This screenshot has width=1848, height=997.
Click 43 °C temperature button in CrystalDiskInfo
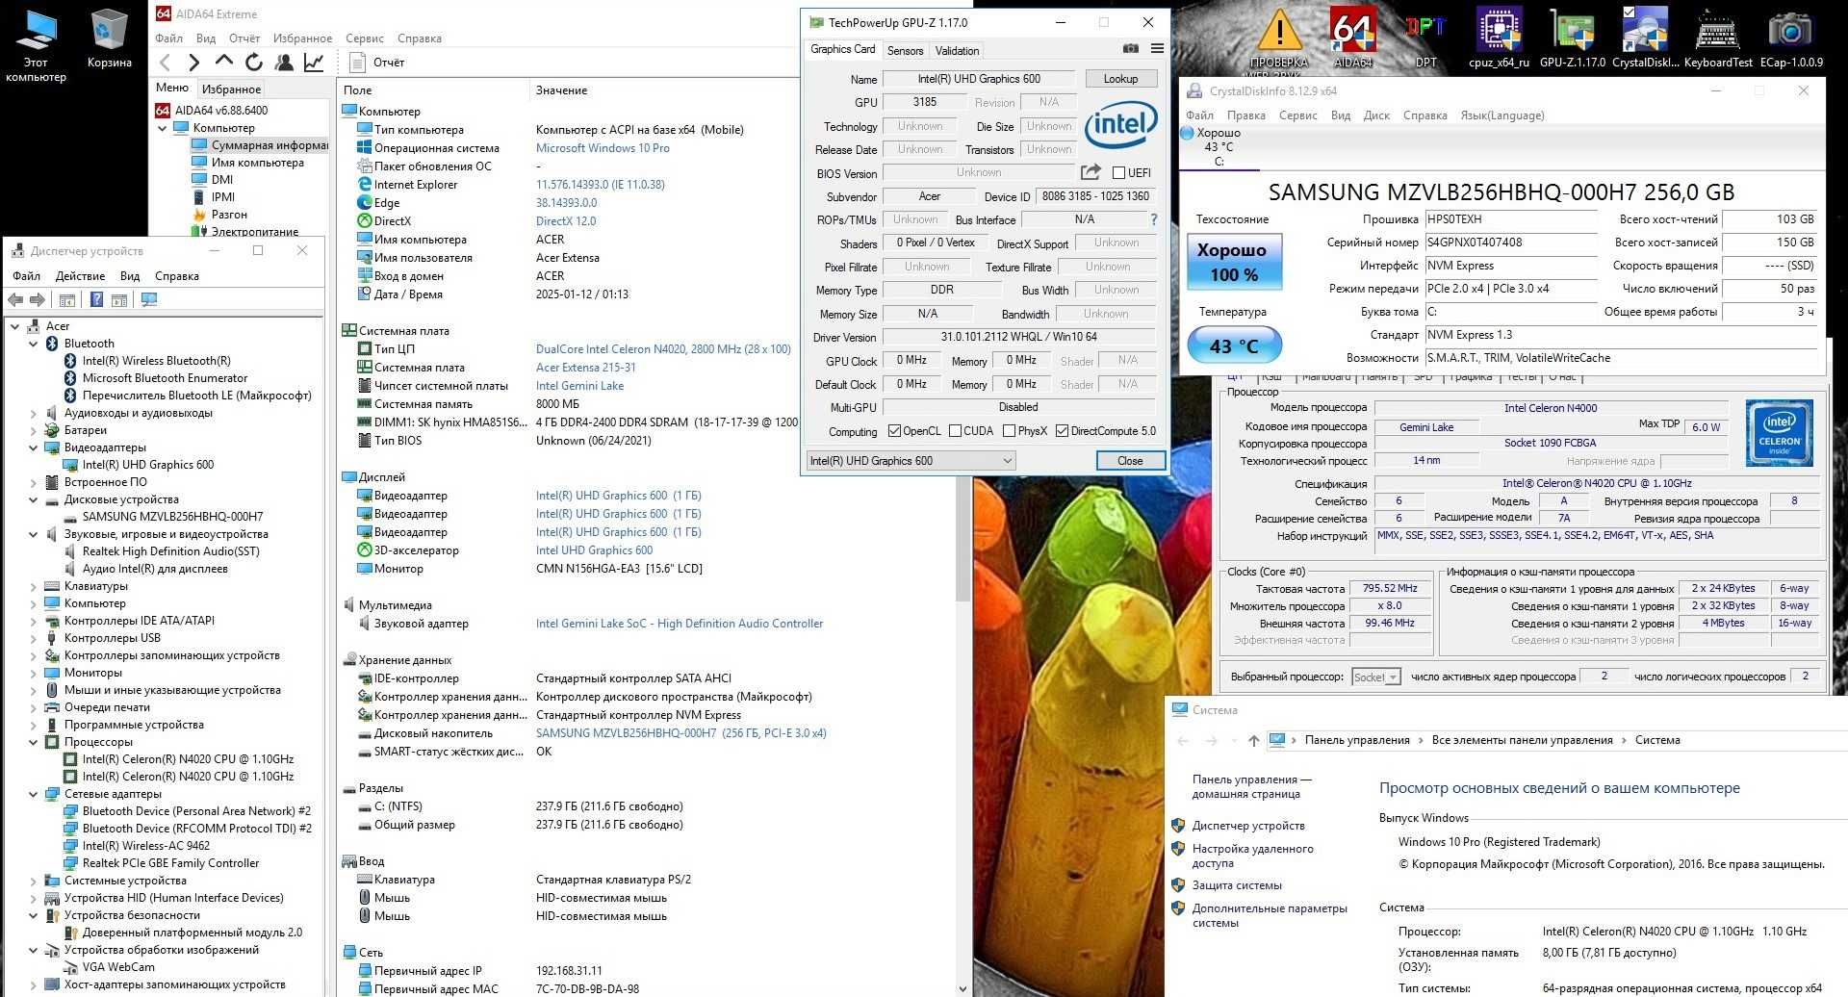(1233, 345)
